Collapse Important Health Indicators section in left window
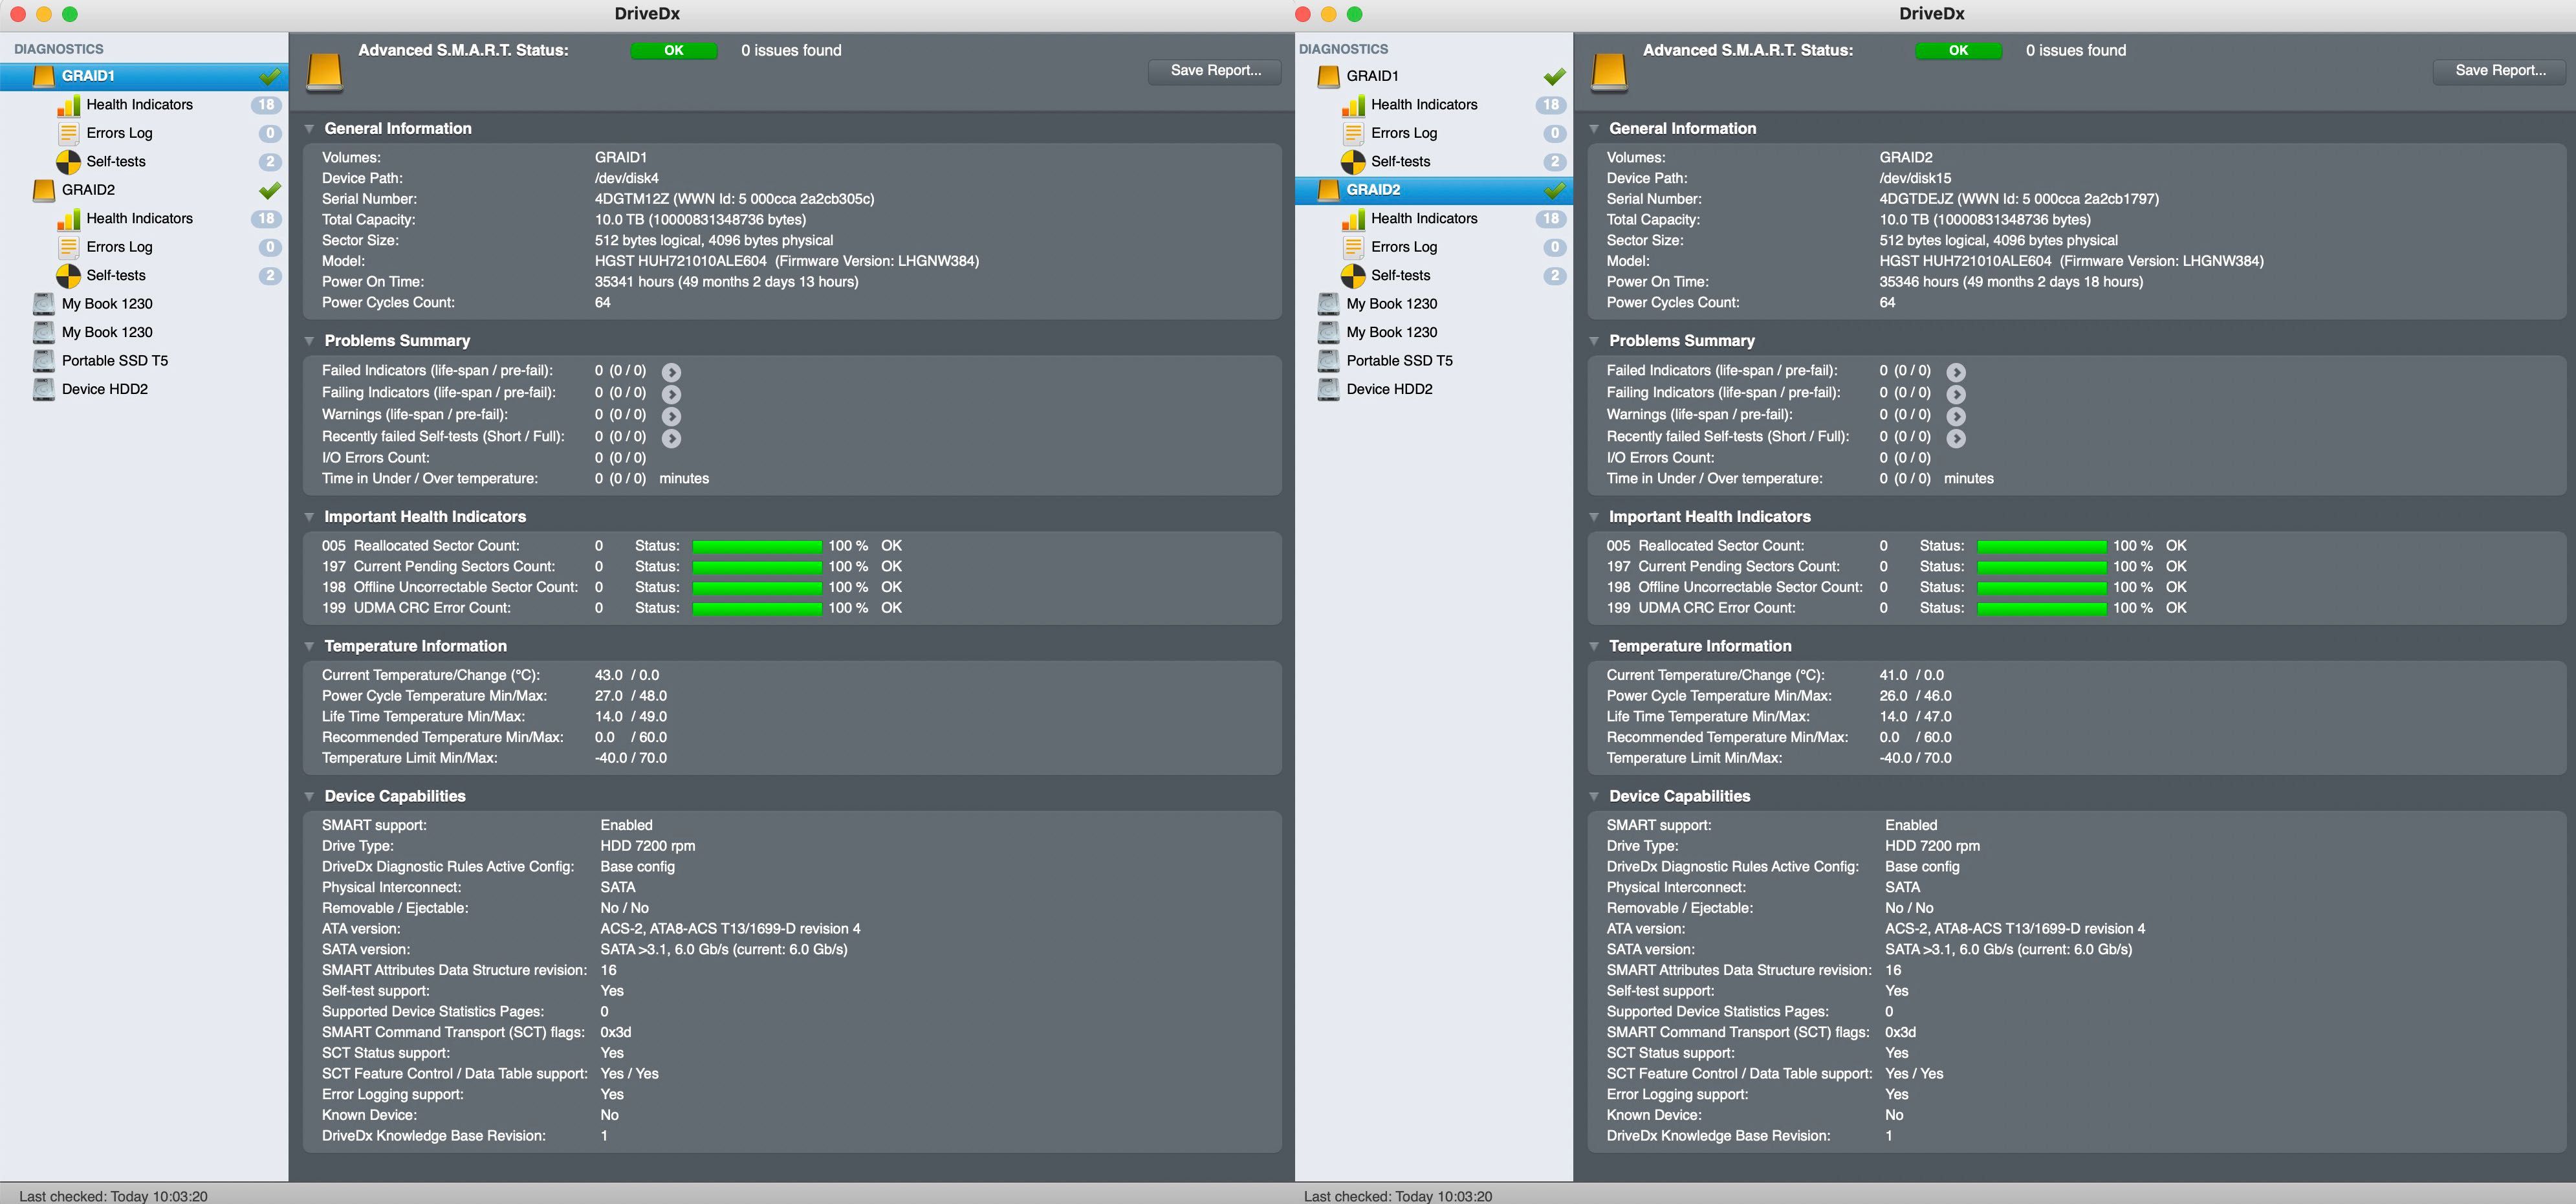This screenshot has height=1204, width=2576. click(x=310, y=517)
